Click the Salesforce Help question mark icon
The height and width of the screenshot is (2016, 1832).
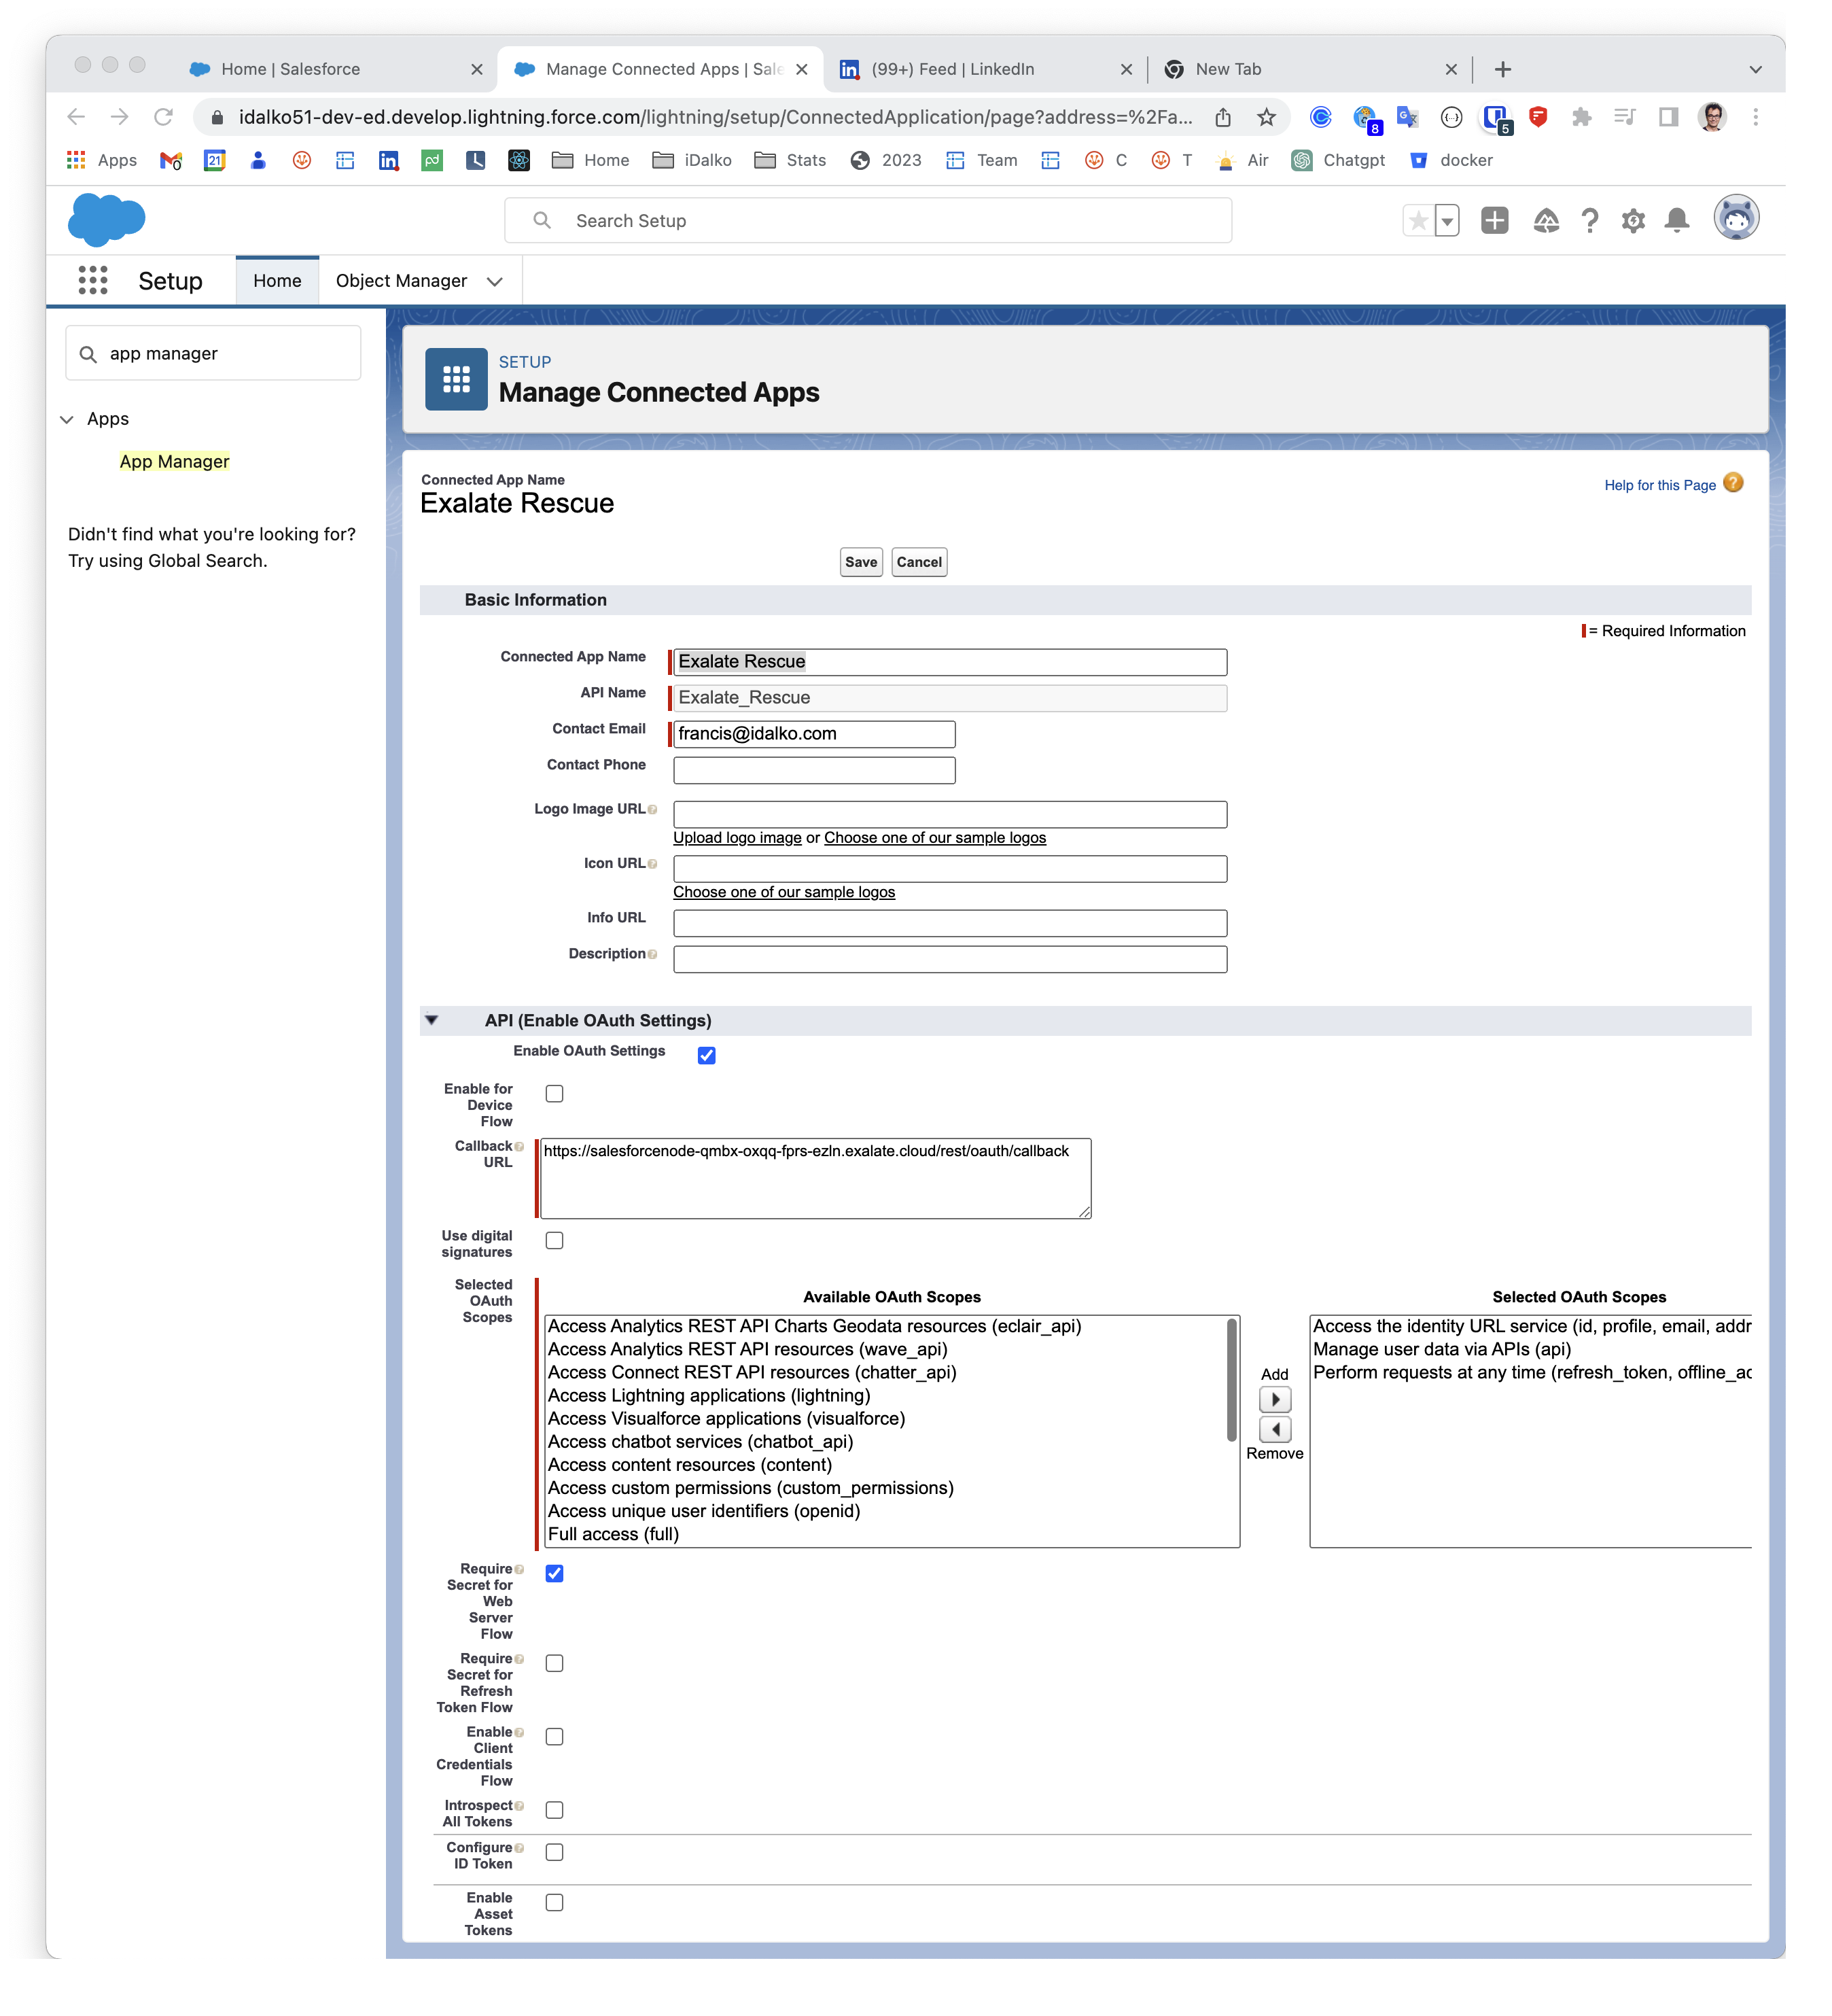[1589, 221]
